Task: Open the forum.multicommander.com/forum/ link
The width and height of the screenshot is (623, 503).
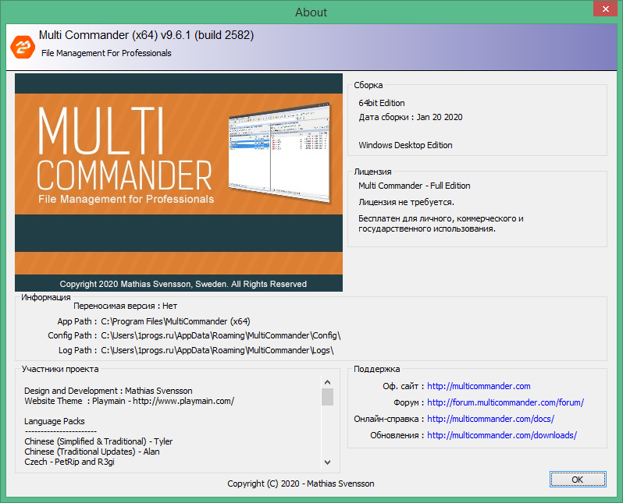Action: (x=505, y=402)
